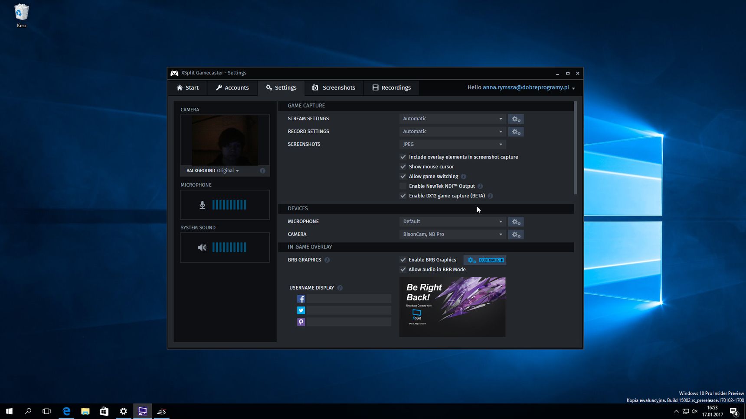Click Twitter username input field
Image resolution: width=746 pixels, height=419 pixels.
(x=349, y=310)
